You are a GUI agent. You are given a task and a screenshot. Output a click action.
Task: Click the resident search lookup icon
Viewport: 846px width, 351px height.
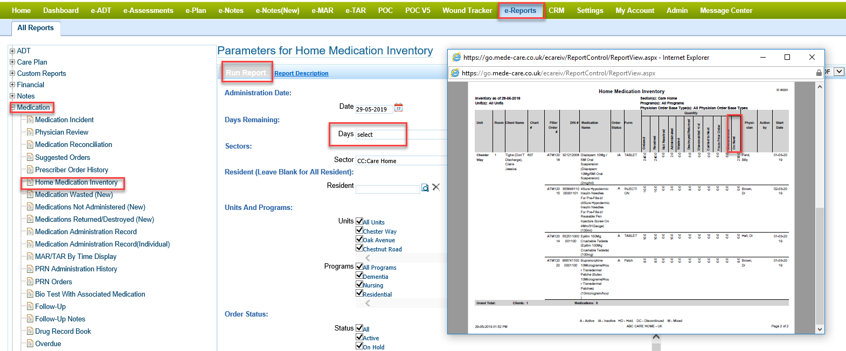point(425,187)
